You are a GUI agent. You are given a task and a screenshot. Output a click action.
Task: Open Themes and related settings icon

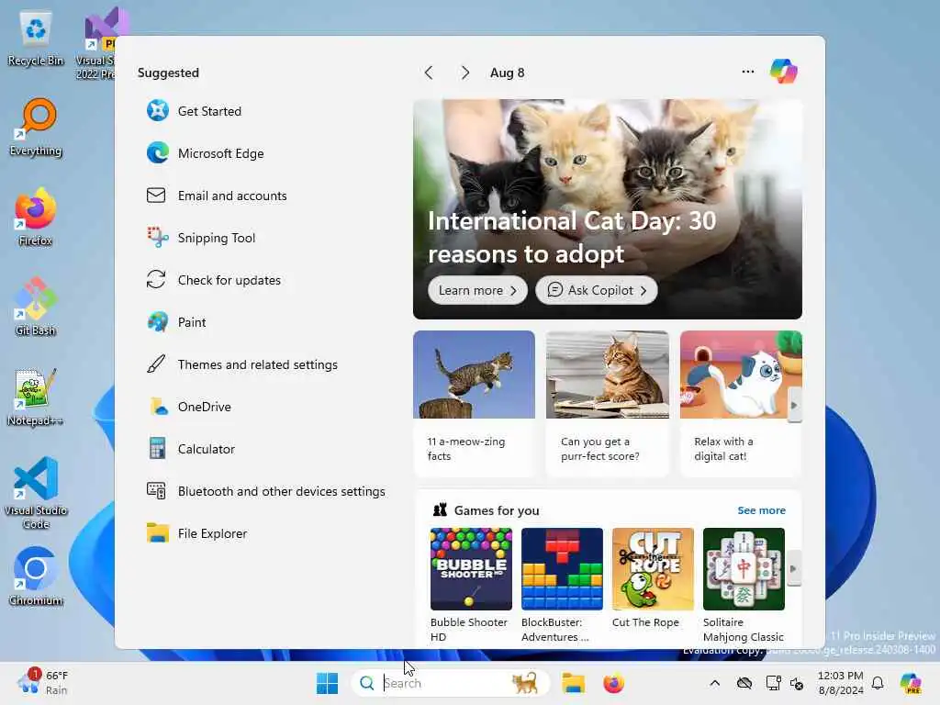[x=156, y=364]
